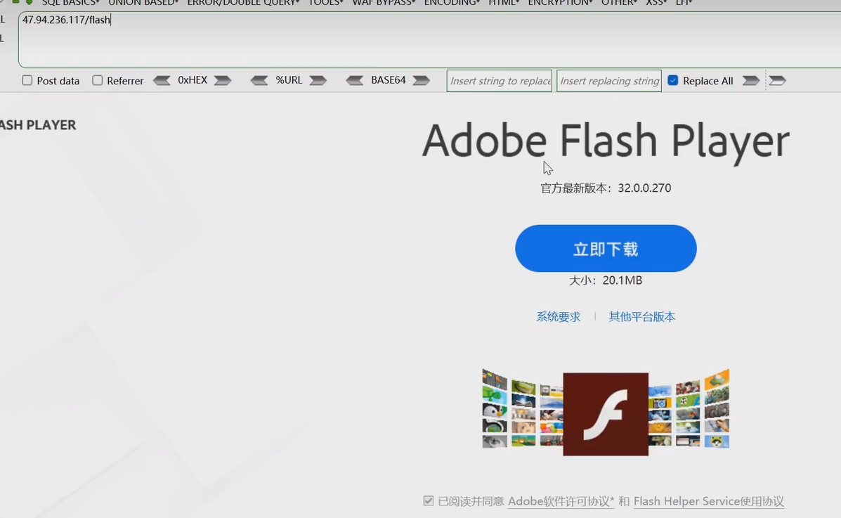This screenshot has width=841, height=518.
Task: Click the 0xHEX encode label
Action: (x=193, y=80)
